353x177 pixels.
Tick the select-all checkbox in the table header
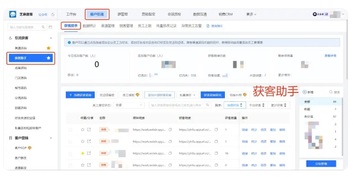70,118
